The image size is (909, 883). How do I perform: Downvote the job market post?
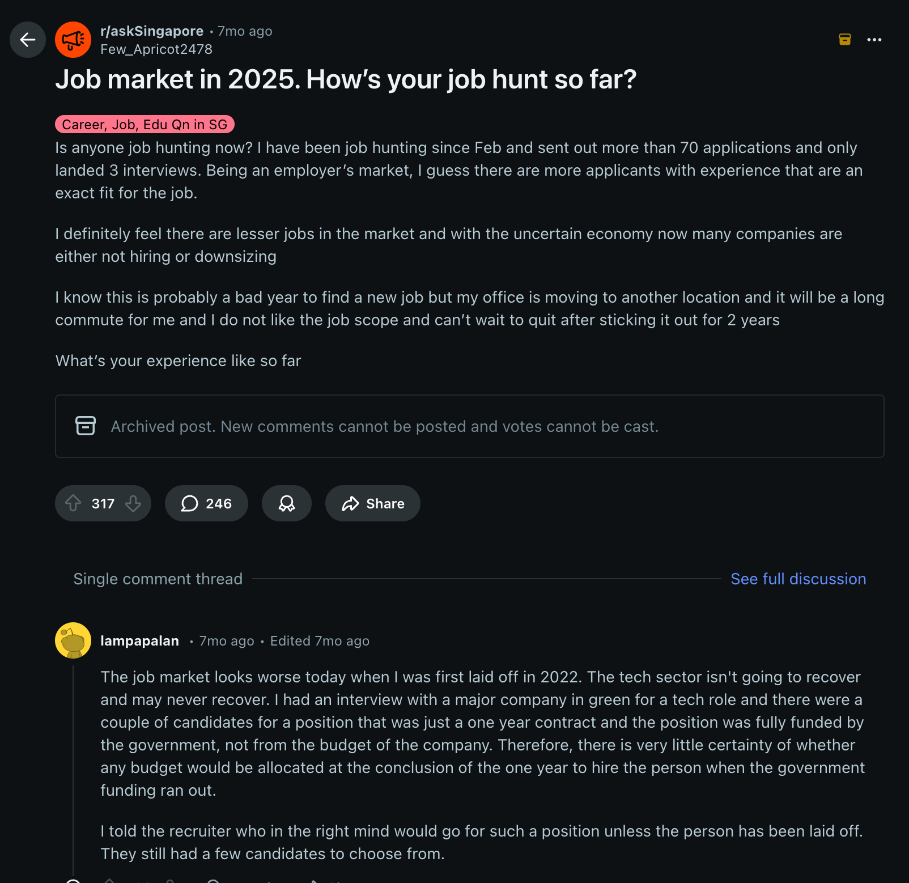pos(133,503)
